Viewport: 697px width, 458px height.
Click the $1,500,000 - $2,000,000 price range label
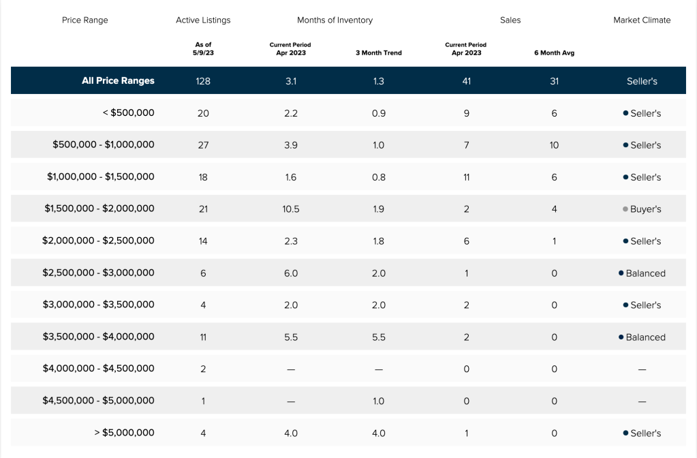pyautogui.click(x=99, y=209)
